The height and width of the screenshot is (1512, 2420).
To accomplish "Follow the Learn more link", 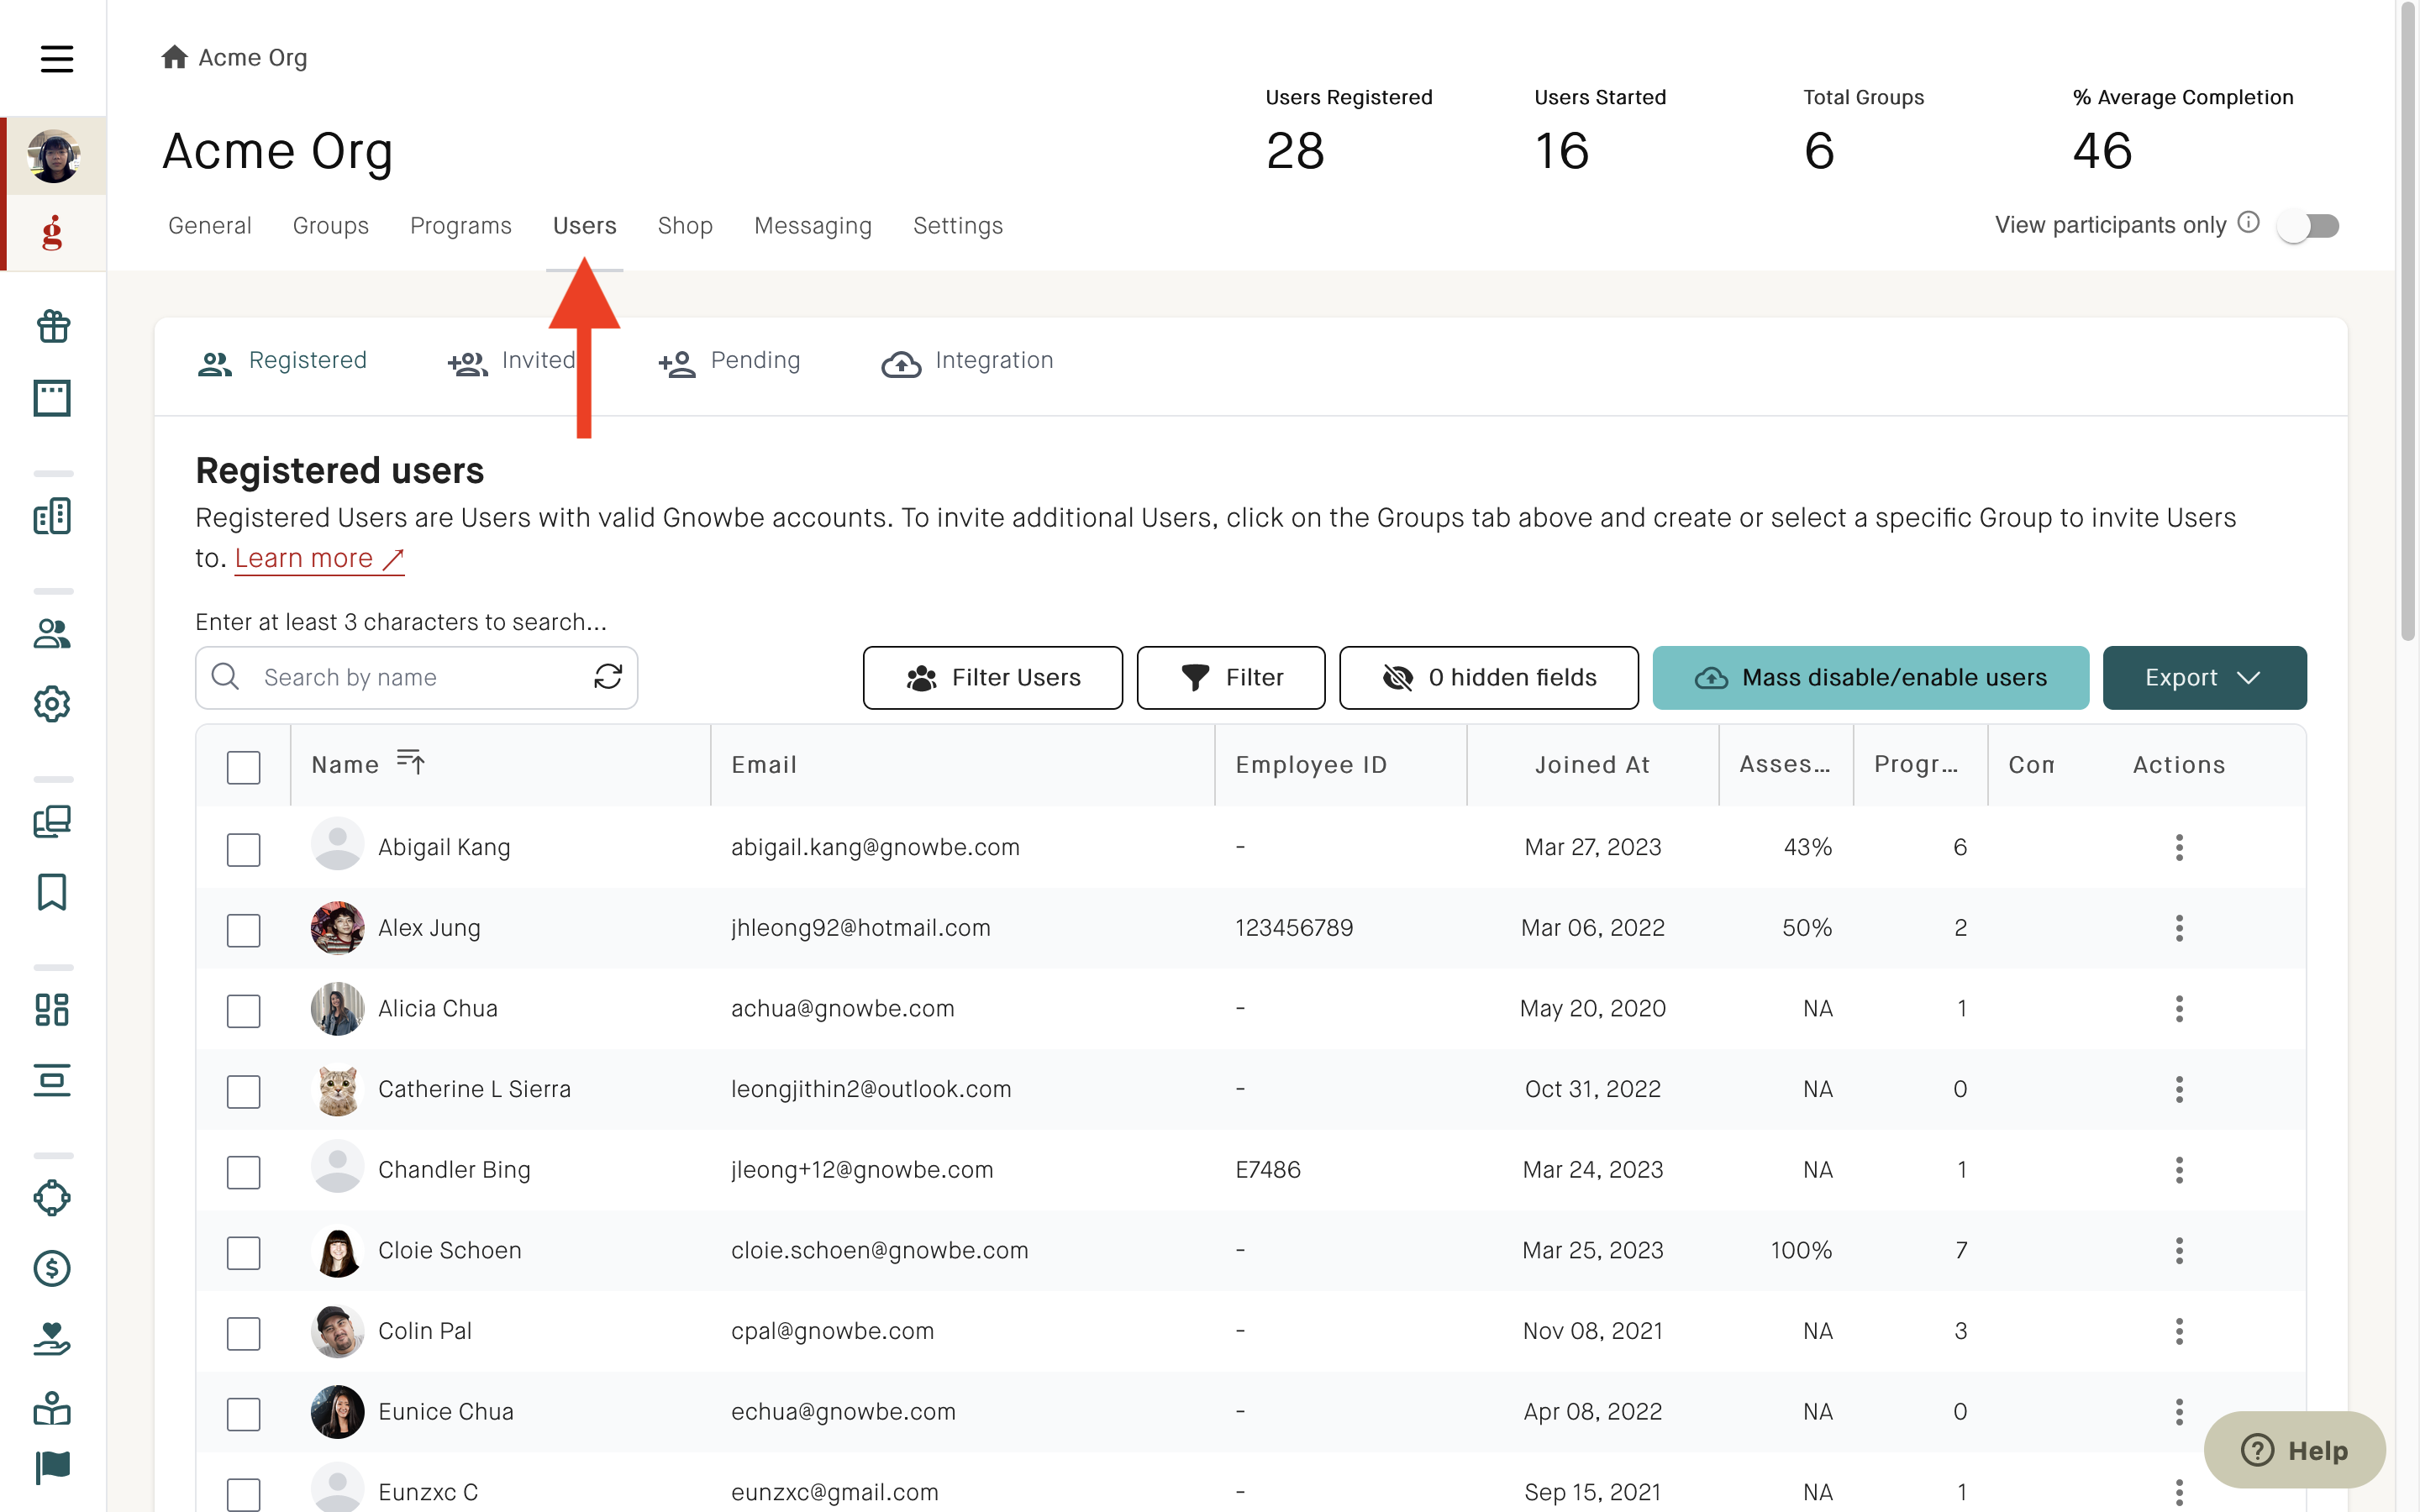I will coord(319,558).
